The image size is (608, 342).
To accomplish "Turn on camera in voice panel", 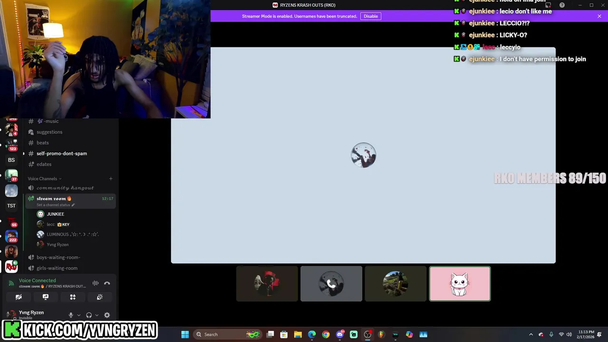I will [x=19, y=297].
